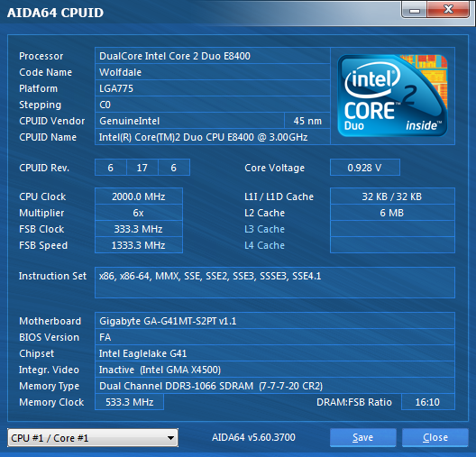Click the 45 nm process value
Viewport: 476px width, 457px height.
coord(307,121)
